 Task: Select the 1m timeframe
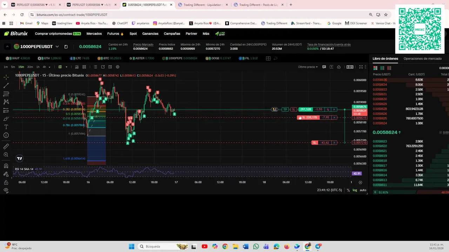click(6, 67)
